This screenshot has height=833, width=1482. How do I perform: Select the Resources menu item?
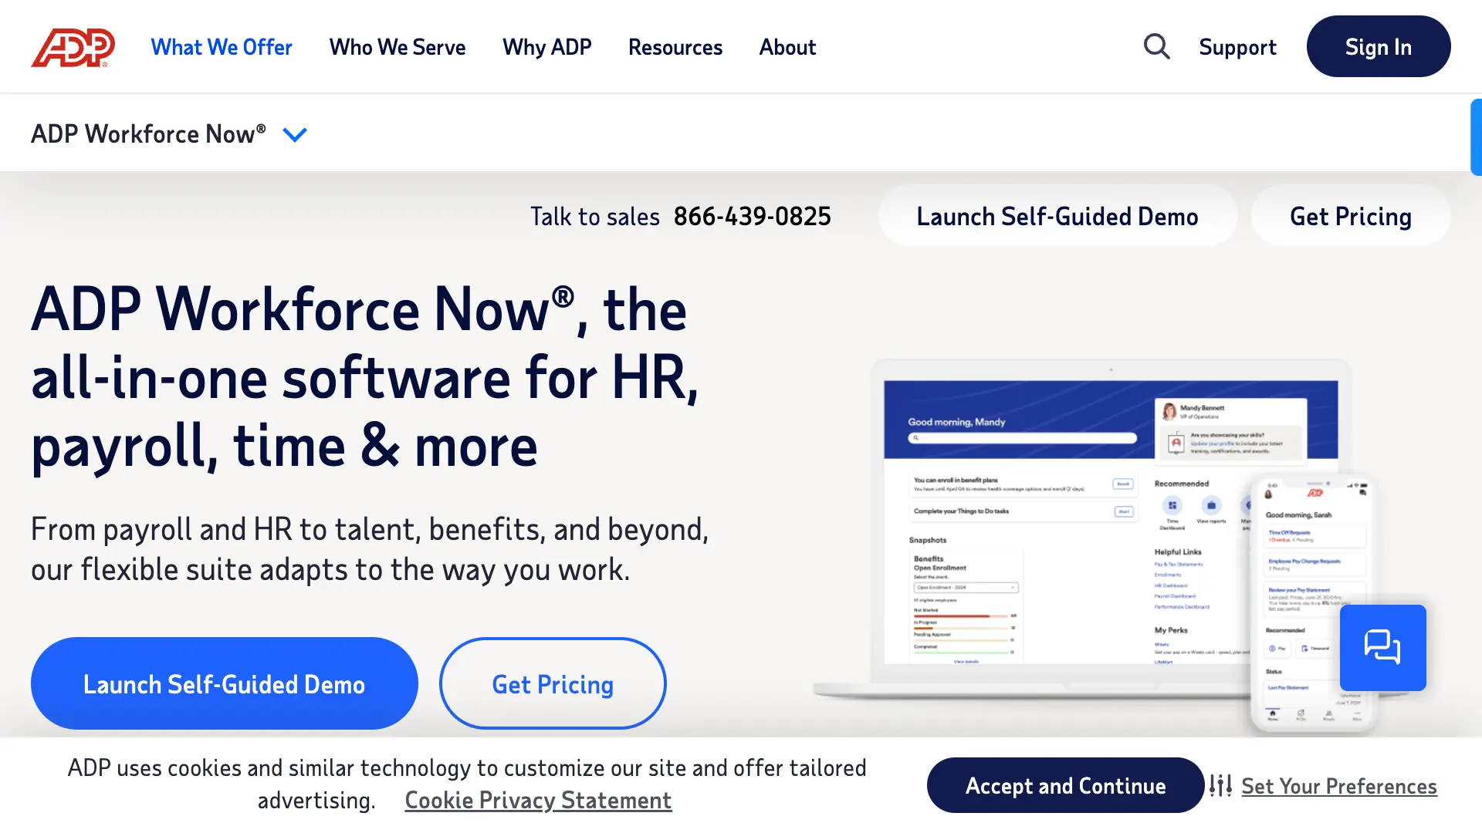click(675, 47)
